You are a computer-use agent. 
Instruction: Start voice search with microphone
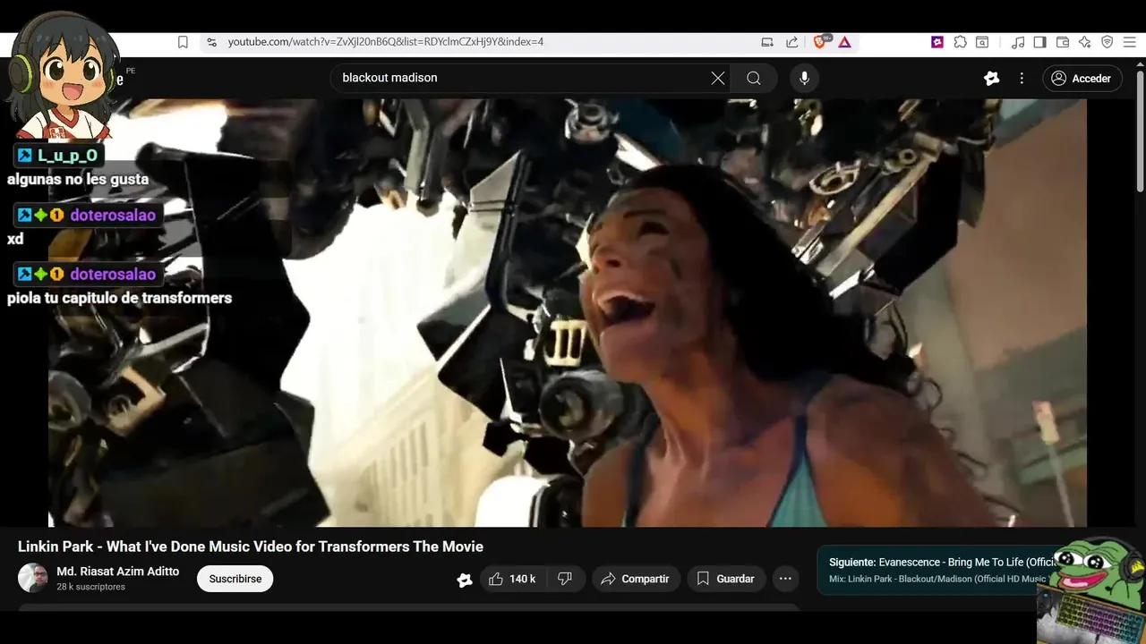(804, 78)
